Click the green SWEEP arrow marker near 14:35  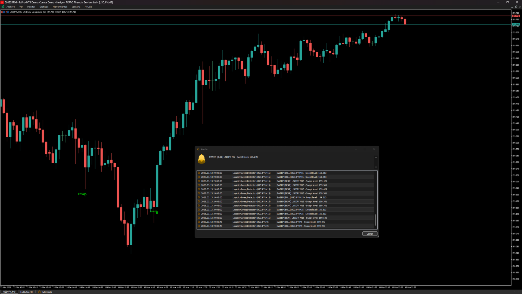tap(85, 194)
